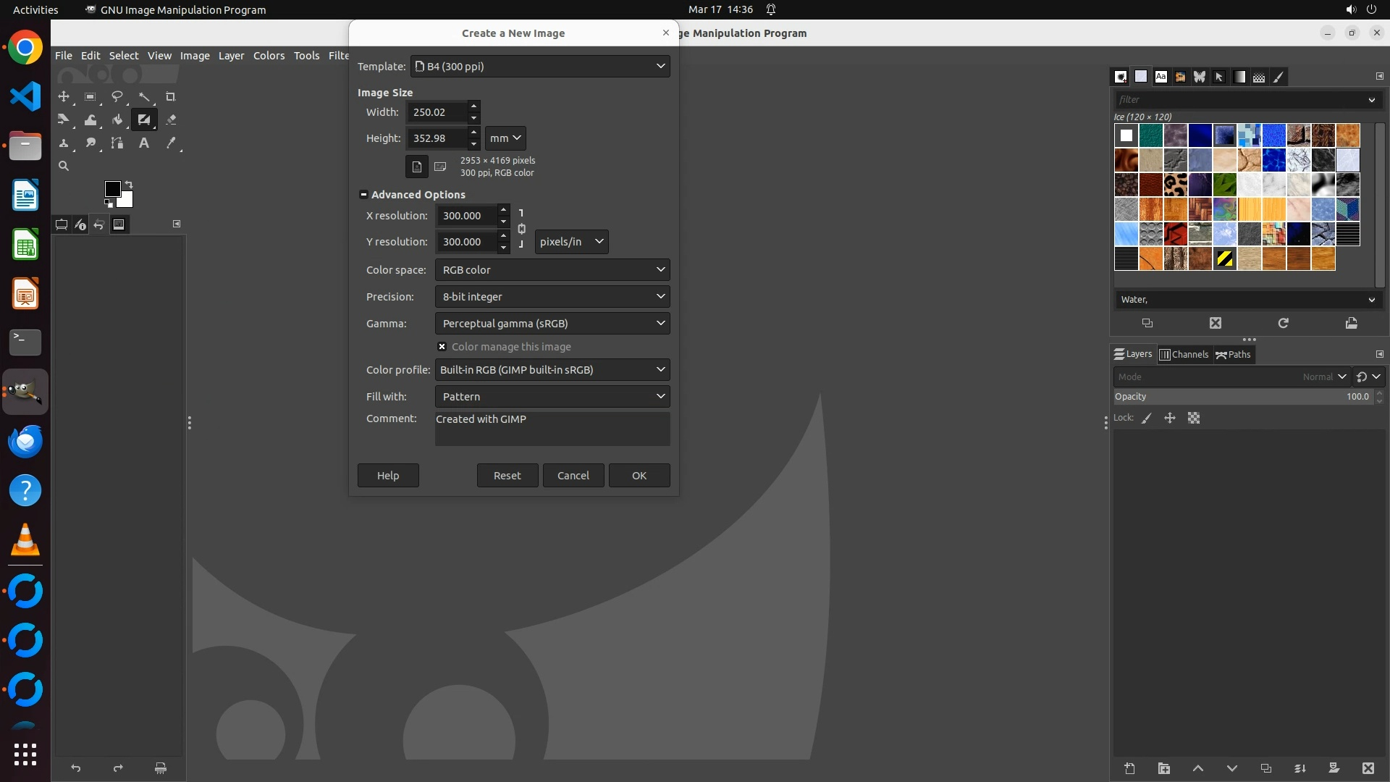Screen dimensions: 1390x782
Task: Pick the Color Picker eyedropper tool
Action: click(x=171, y=143)
